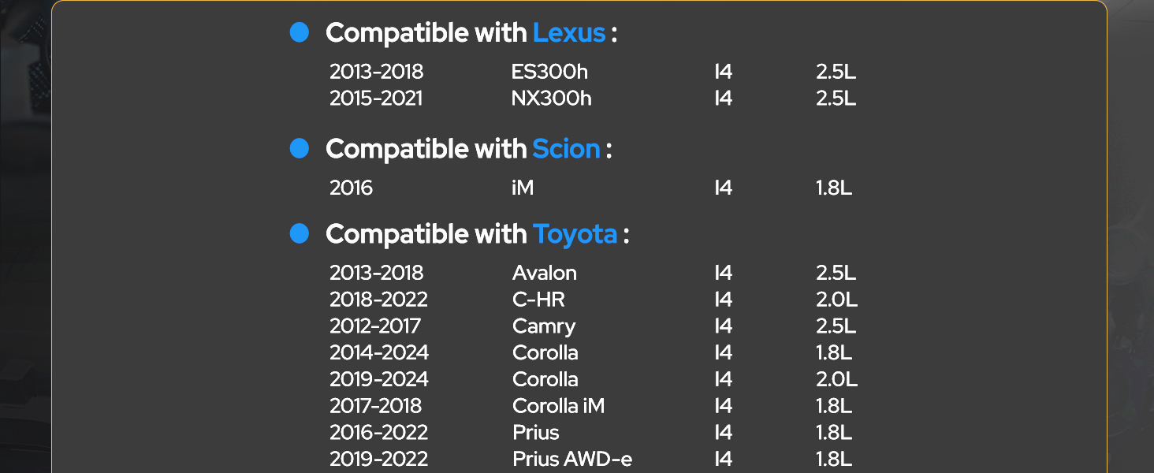Click the Scion iM model entry

click(x=523, y=188)
